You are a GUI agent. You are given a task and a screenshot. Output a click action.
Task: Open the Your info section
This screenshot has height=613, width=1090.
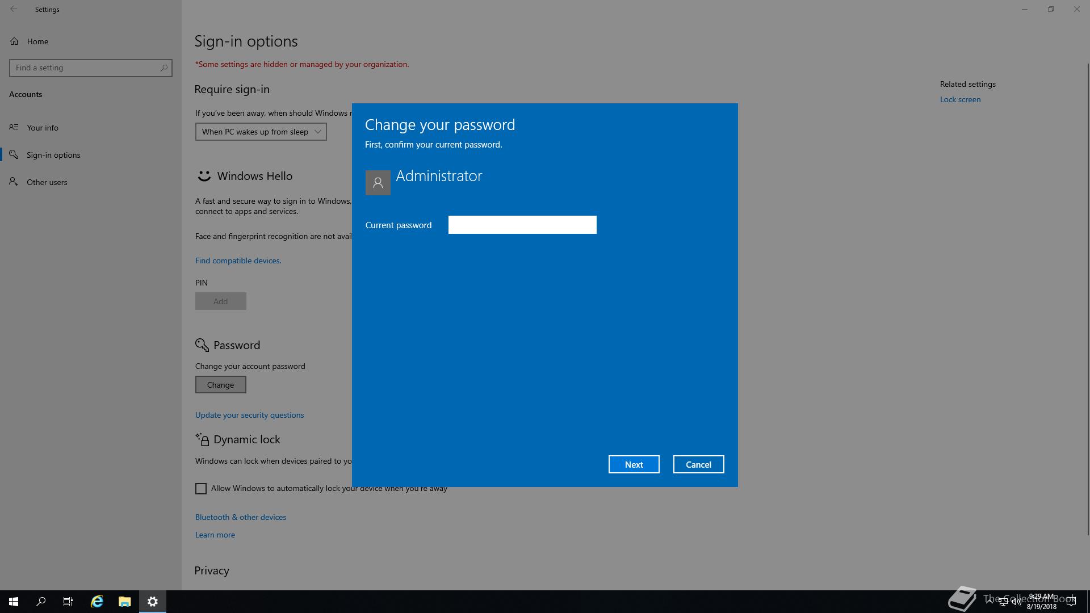coord(43,128)
